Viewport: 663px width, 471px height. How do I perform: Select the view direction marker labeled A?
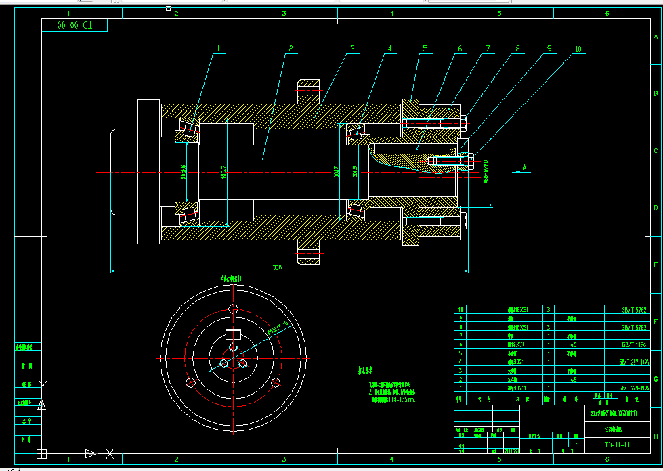521,169
